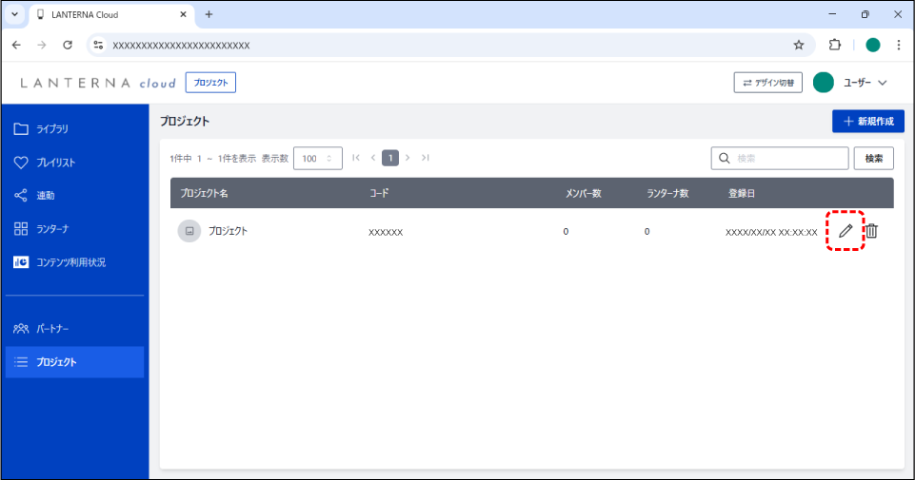Viewport: 915px width, 480px height.
Task: Click the 新規作成 button
Action: point(867,122)
